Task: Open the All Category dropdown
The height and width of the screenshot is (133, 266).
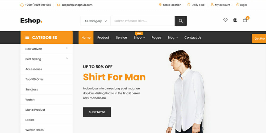Action: 96,21
